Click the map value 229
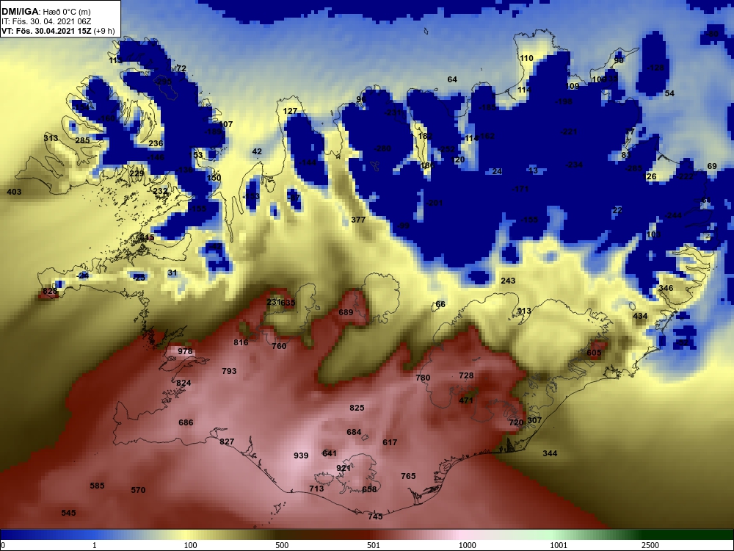The height and width of the screenshot is (551, 734). (137, 174)
